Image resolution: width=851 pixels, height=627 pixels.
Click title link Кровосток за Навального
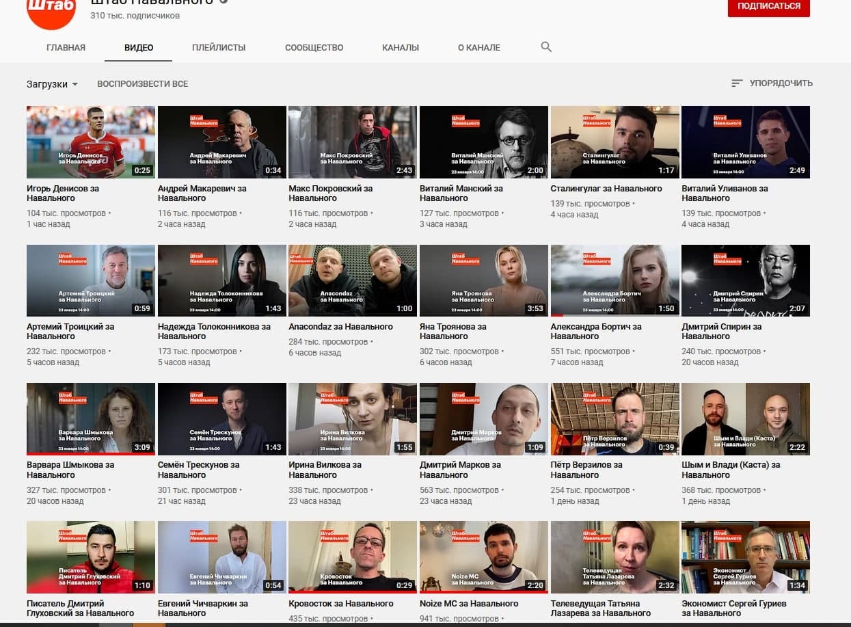pos(341,604)
